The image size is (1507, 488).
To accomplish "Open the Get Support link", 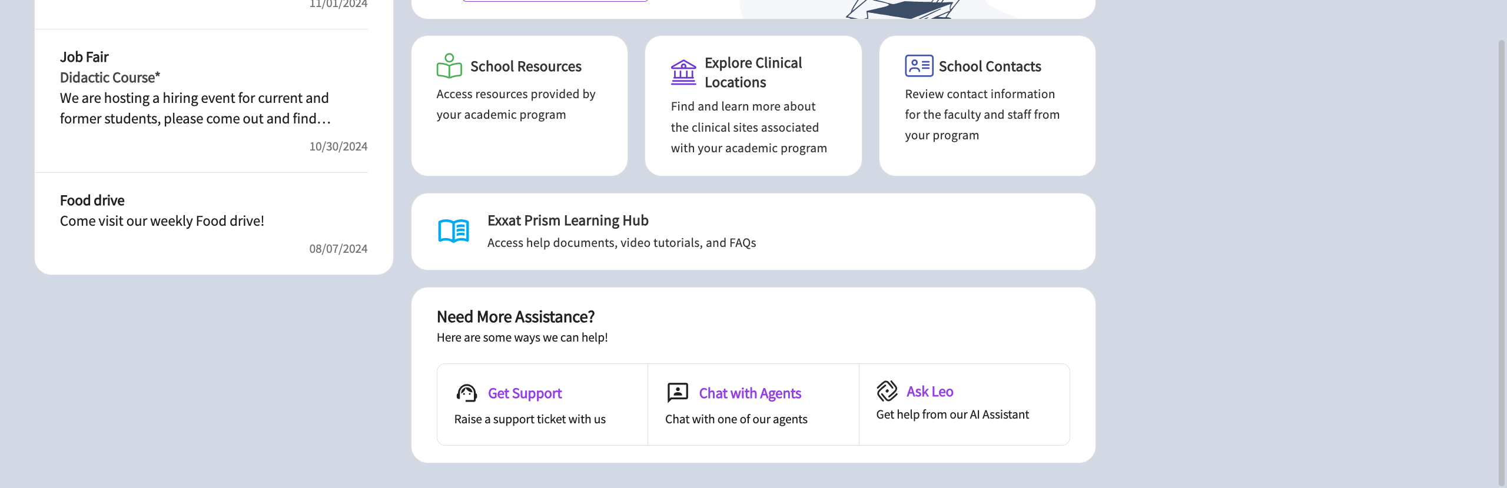I will click(x=525, y=393).
